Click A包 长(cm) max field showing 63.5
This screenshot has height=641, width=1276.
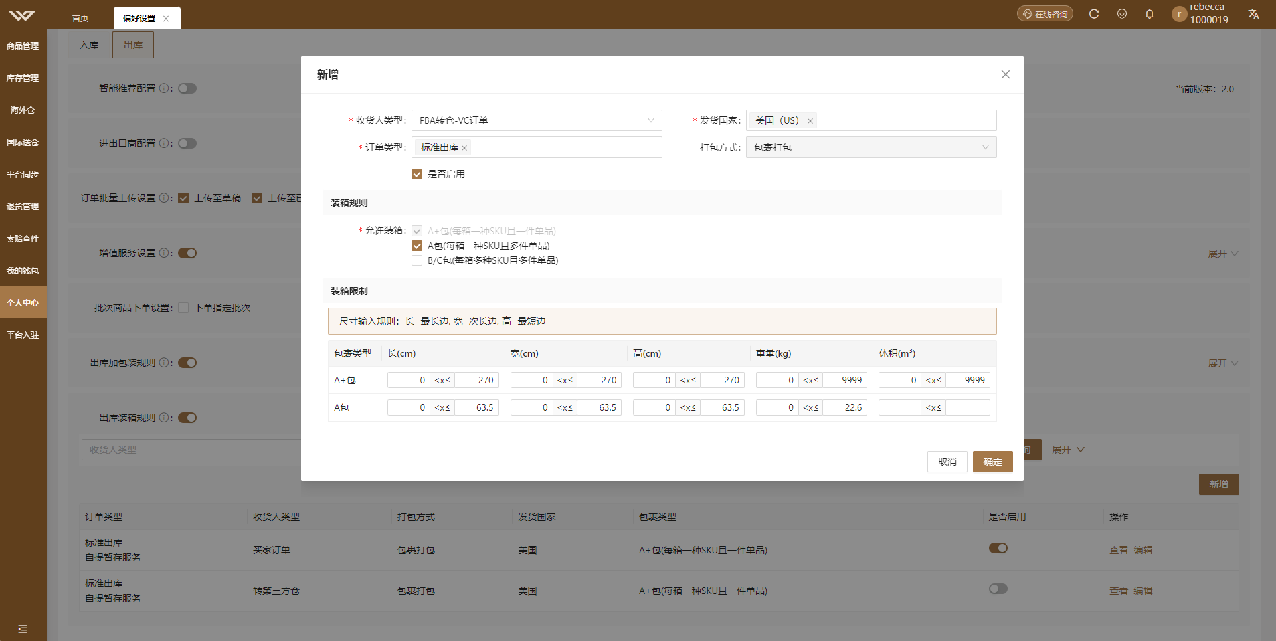point(477,407)
